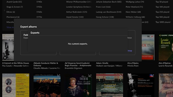
Task: Open artist Pau Casals / Alexander Schneider
Action: (16, 66)
